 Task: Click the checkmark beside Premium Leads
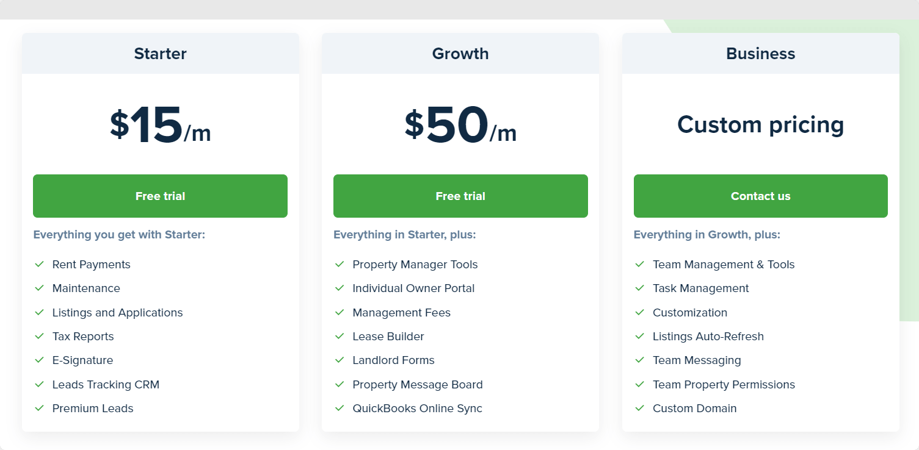[x=39, y=408]
